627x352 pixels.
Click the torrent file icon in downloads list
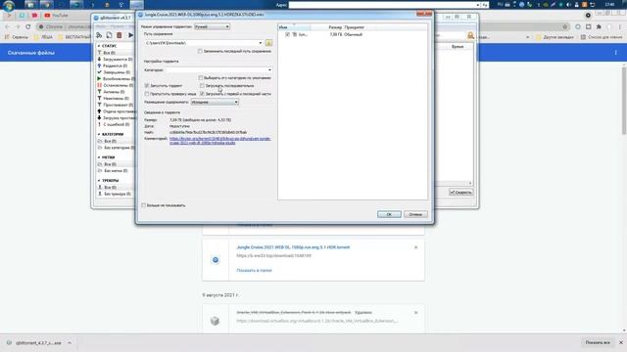click(216, 260)
